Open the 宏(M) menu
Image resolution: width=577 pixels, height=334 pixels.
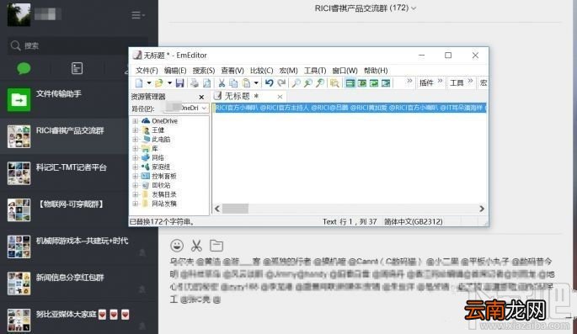click(x=288, y=70)
